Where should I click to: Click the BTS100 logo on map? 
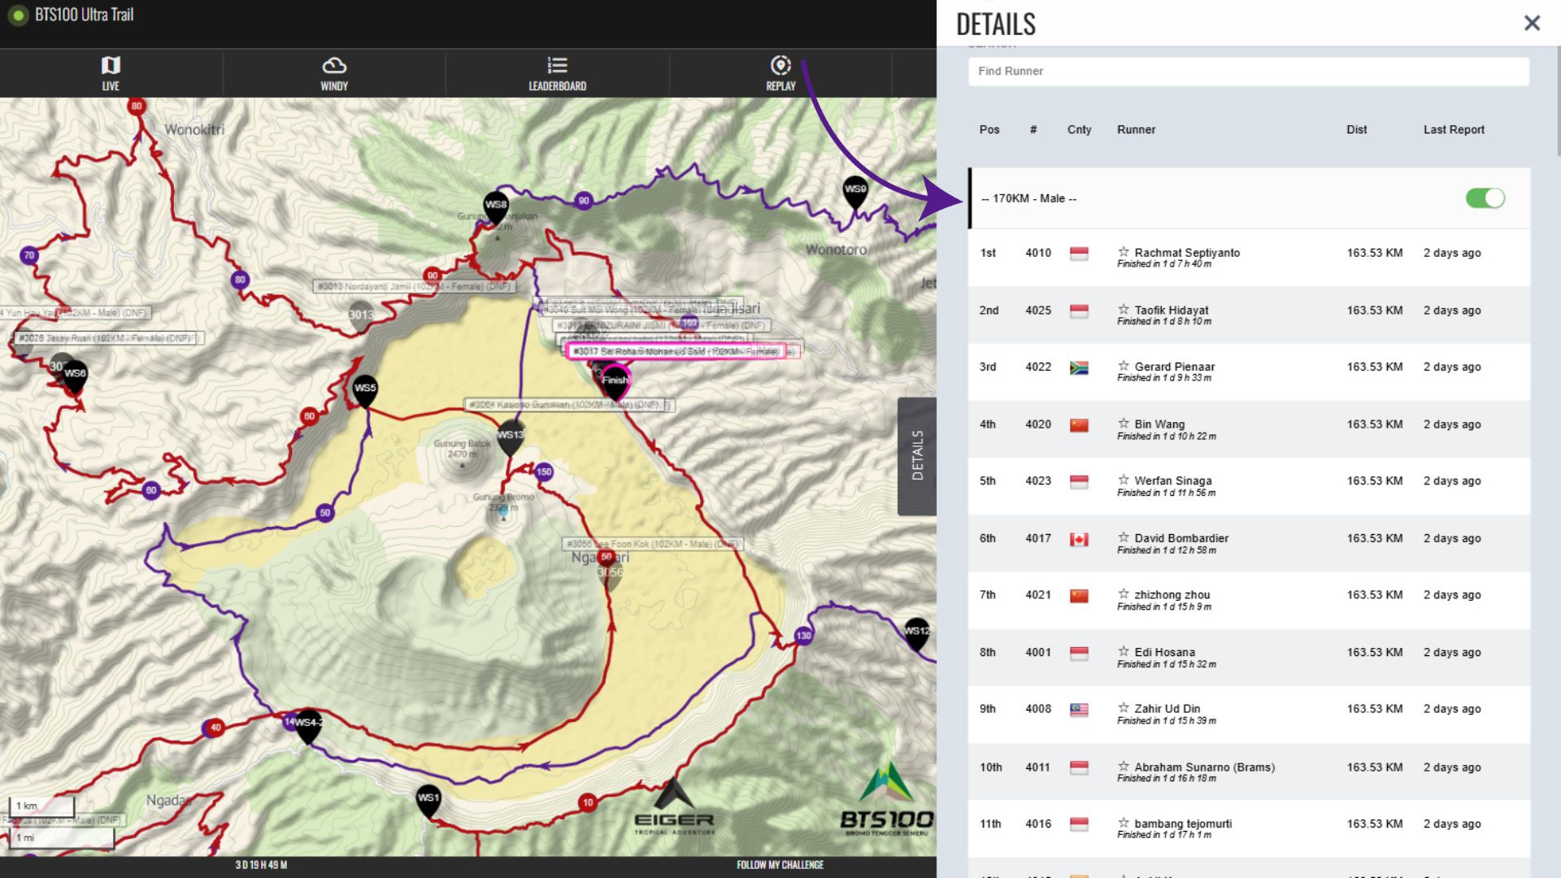pyautogui.click(x=887, y=799)
